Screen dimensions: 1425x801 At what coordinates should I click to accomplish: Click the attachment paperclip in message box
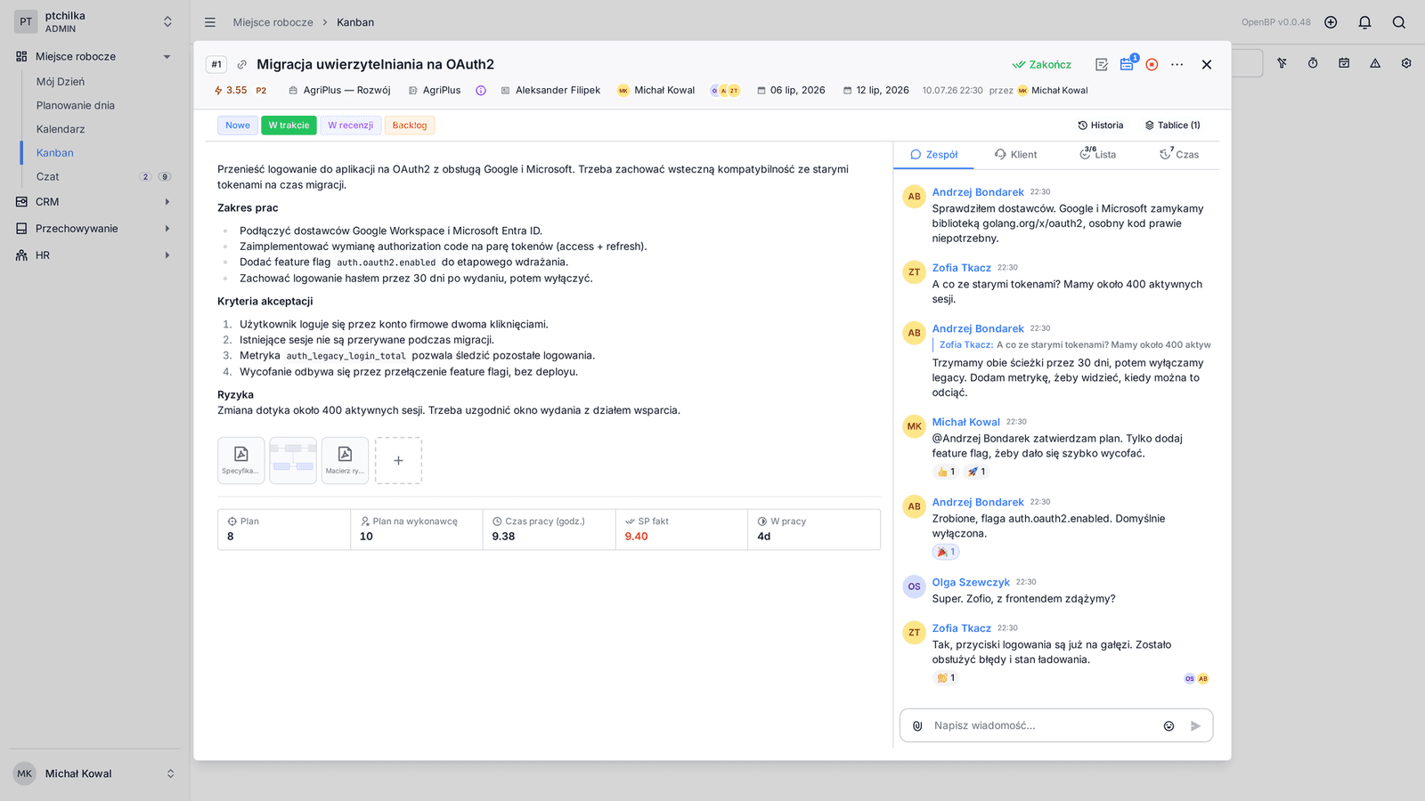(917, 725)
